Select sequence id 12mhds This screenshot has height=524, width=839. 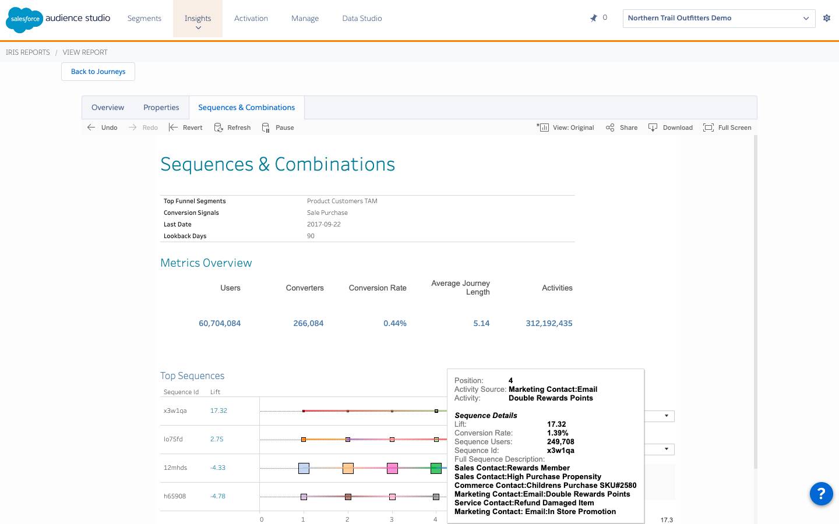[175, 468]
